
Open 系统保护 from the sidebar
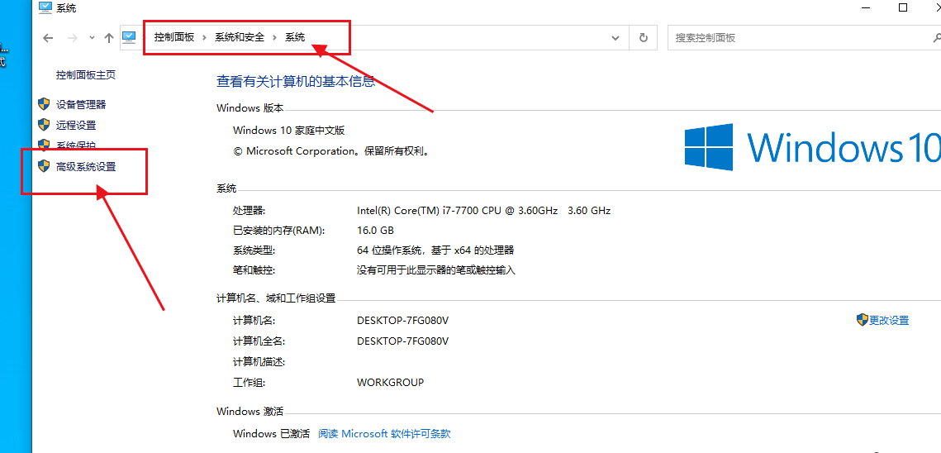point(76,145)
